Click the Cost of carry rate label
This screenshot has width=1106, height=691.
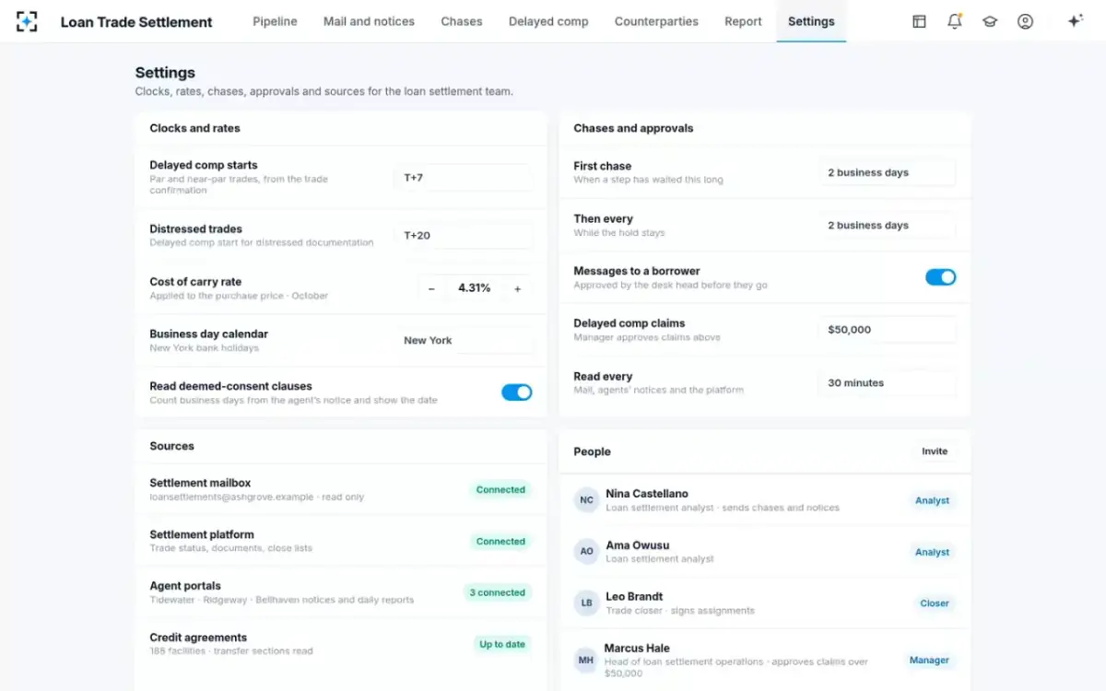(195, 282)
